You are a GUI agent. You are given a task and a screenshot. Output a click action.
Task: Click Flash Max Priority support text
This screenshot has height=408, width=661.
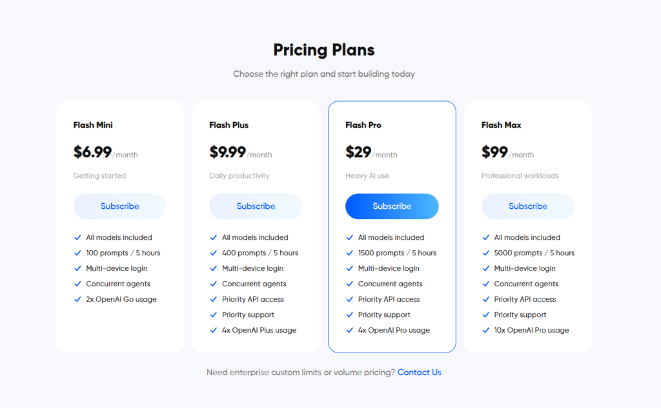coord(520,315)
